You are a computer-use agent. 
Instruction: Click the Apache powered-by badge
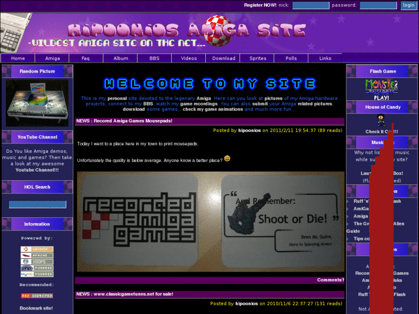tap(37, 255)
